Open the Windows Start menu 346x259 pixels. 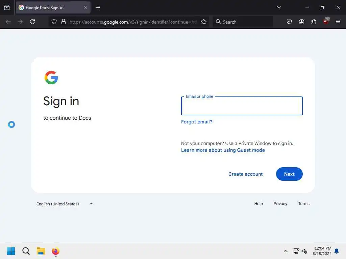pos(11,251)
